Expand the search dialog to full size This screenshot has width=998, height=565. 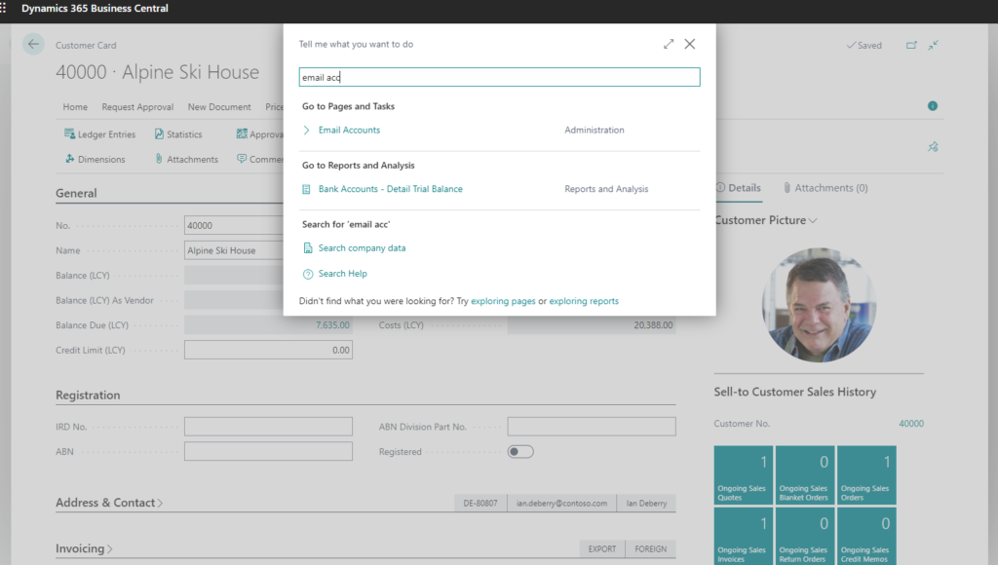click(669, 44)
